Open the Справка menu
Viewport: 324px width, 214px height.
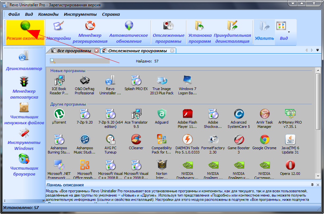point(111,14)
